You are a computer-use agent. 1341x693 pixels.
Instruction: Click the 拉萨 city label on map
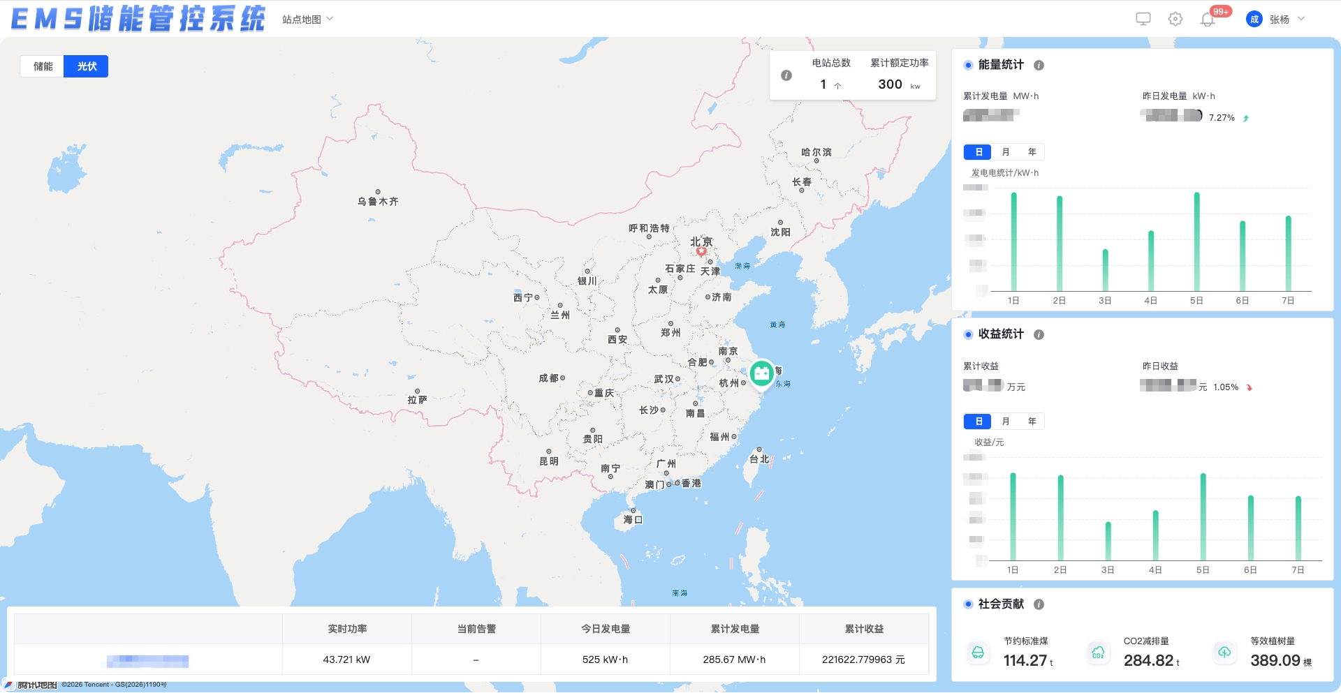[417, 400]
